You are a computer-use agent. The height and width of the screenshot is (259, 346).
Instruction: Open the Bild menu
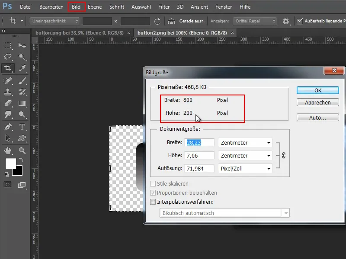point(76,7)
